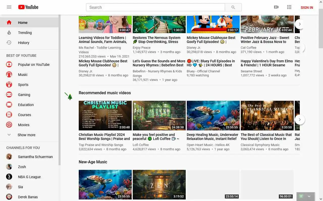This screenshot has width=323, height=201.
Task: Select Movies in Best of YouTube
Action: (x=29, y=125)
